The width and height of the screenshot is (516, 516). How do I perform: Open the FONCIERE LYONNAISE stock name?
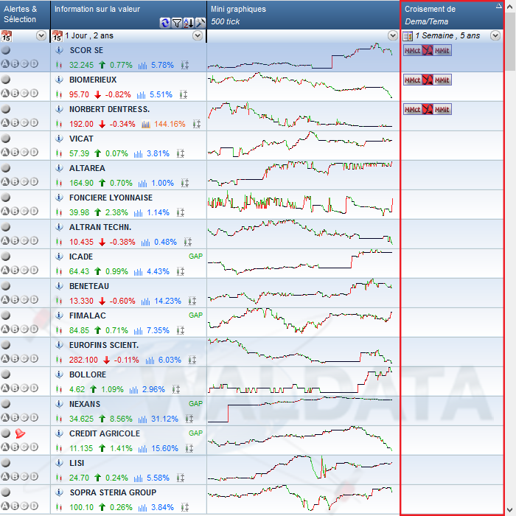(111, 198)
